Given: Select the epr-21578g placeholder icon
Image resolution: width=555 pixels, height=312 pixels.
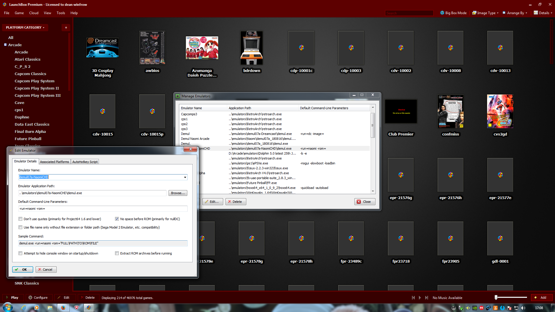Looking at the screenshot, I should click(x=252, y=238).
